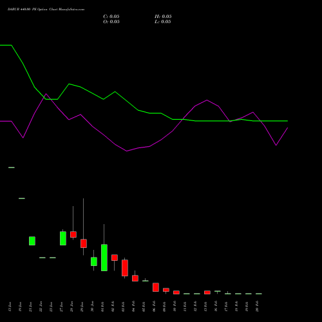Click the 19 Jan date label
The image size is (322, 322).
pyautogui.click(x=21, y=307)
